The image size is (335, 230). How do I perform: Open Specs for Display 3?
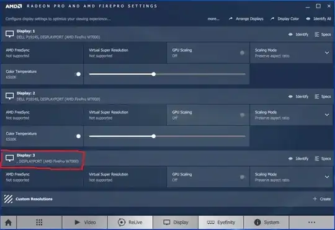tap(323, 159)
